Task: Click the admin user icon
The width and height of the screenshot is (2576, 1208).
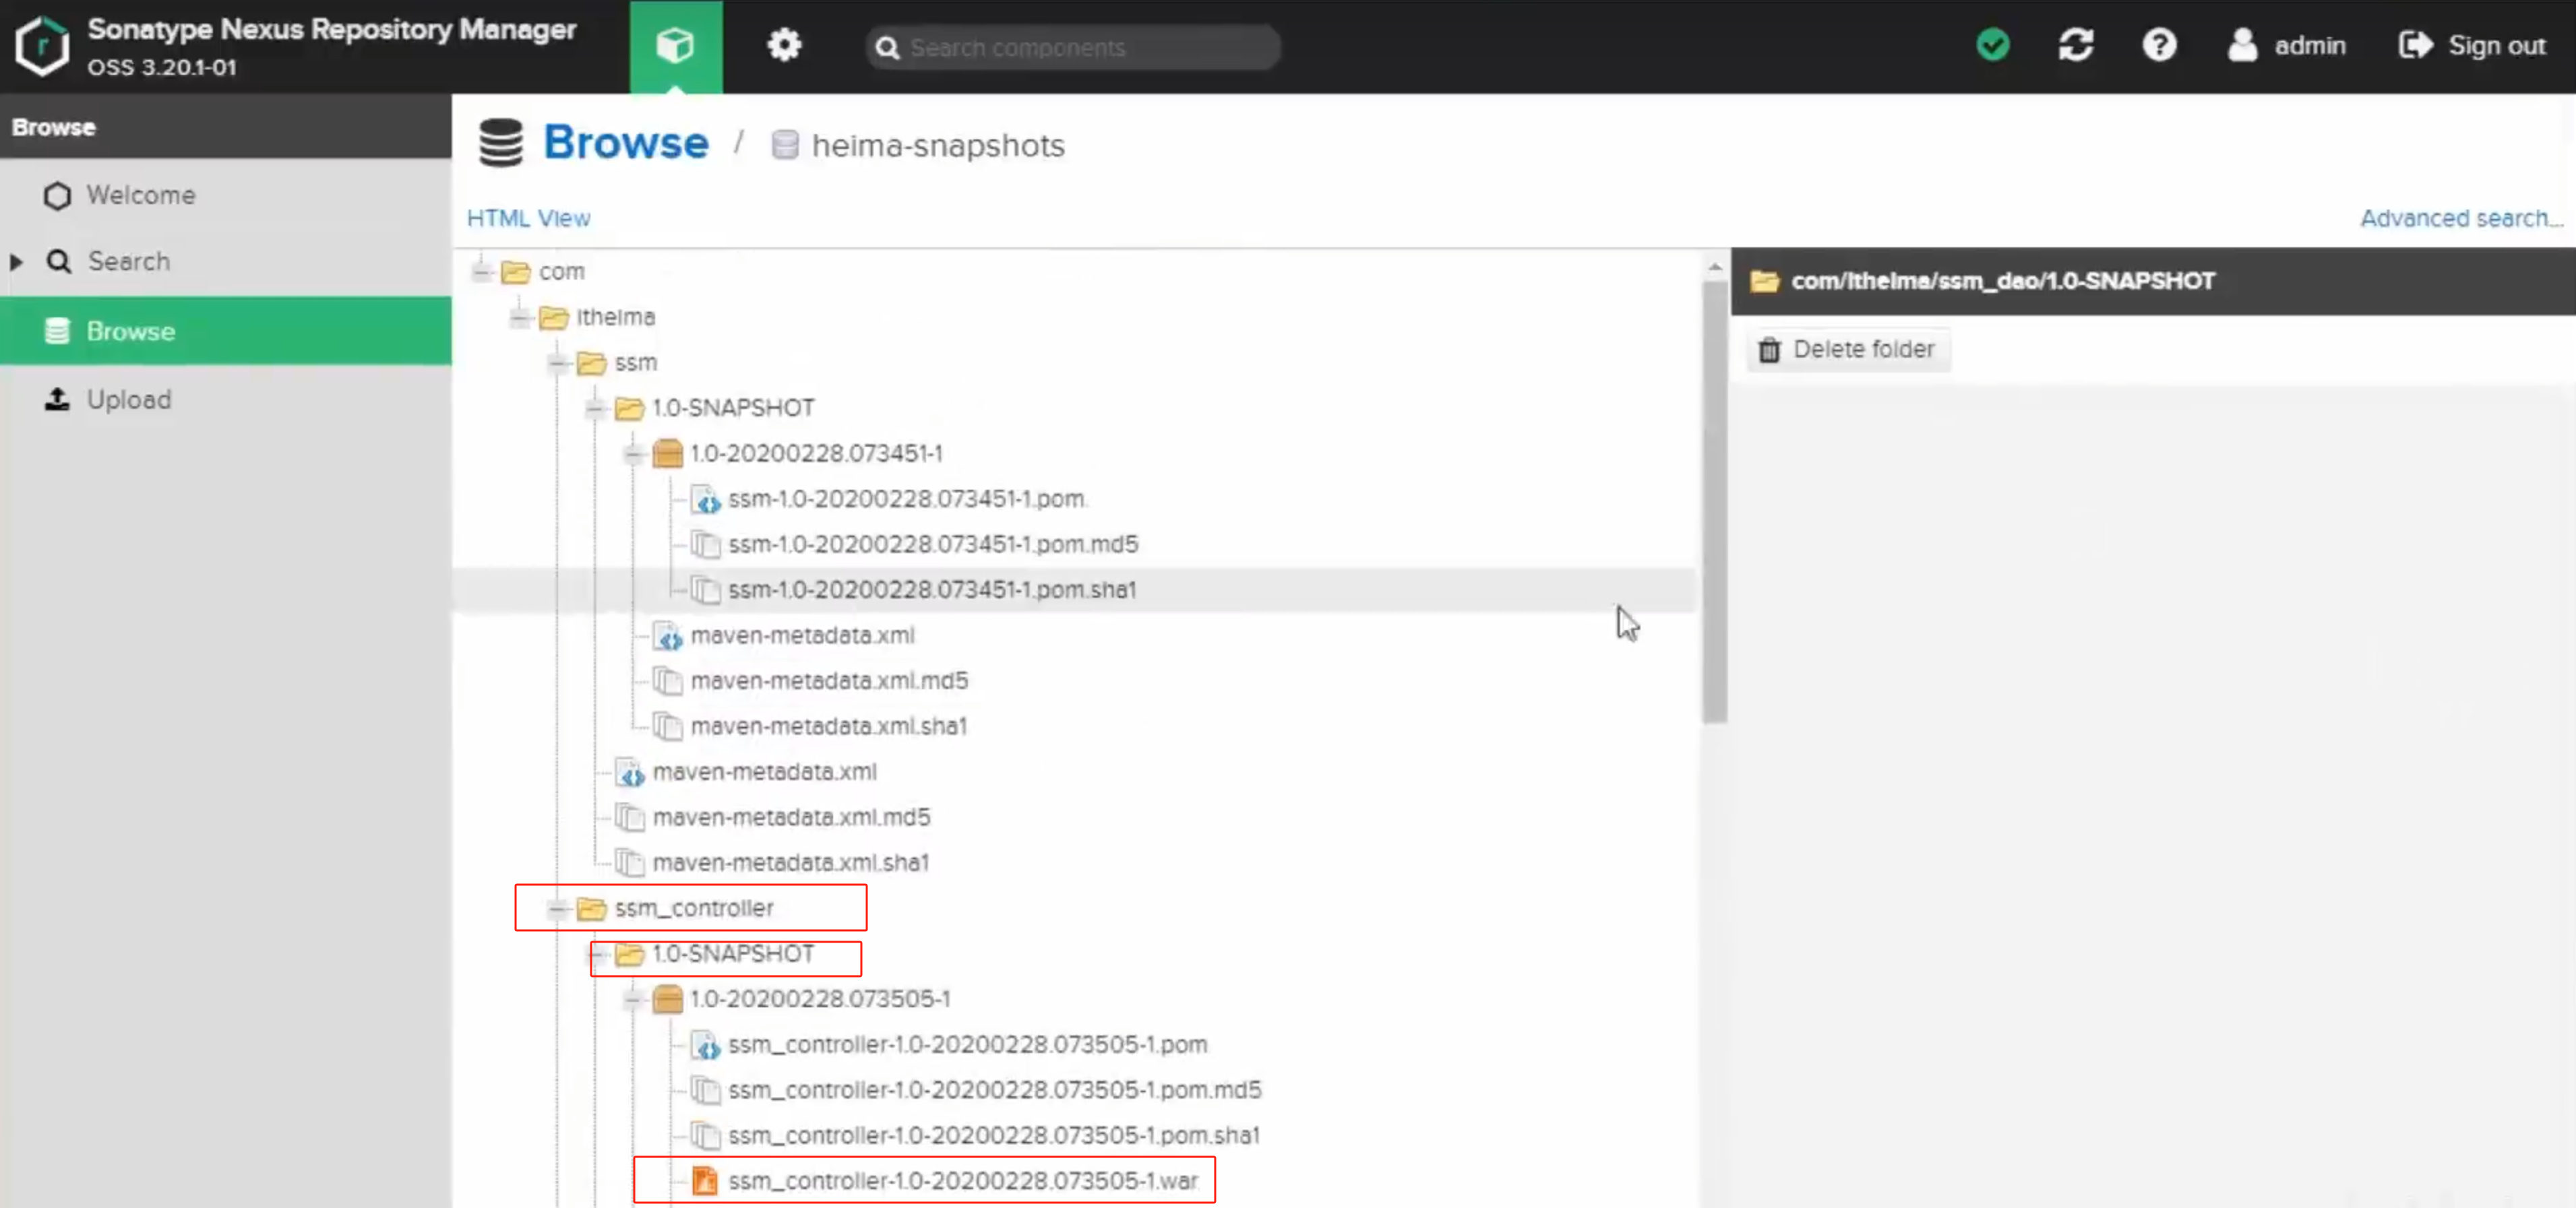Action: click(x=2242, y=45)
